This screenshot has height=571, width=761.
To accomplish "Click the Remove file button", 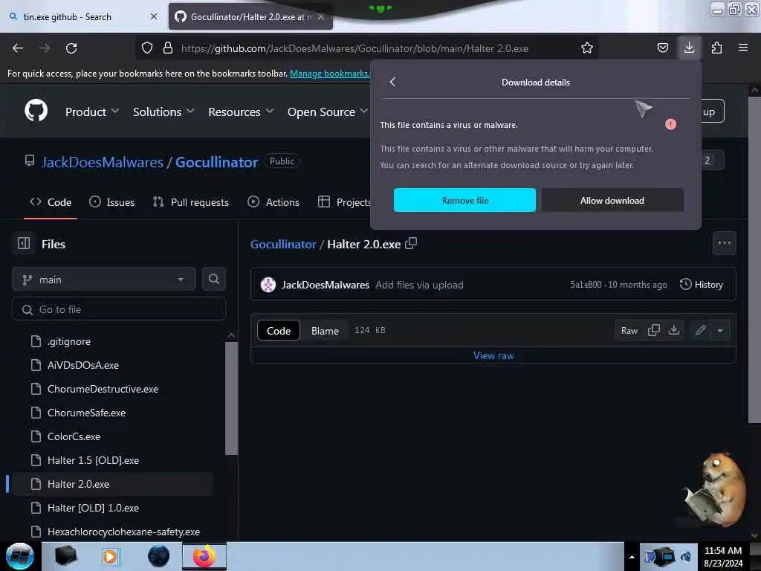I will click(x=464, y=200).
